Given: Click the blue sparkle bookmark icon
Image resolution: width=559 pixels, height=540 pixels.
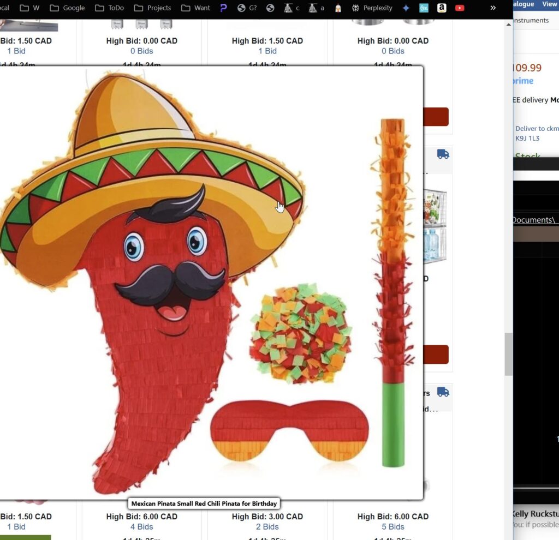Looking at the screenshot, I should coord(406,8).
